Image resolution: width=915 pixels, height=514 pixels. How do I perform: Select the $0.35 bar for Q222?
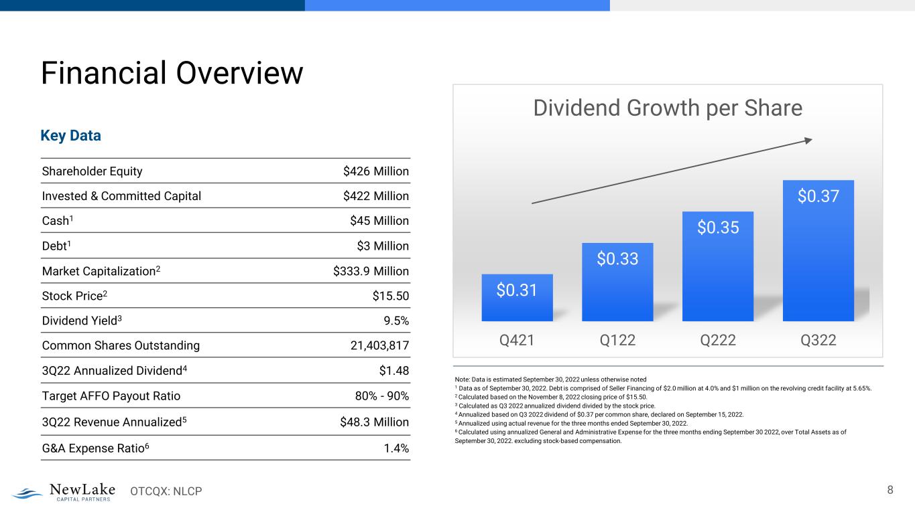point(717,266)
